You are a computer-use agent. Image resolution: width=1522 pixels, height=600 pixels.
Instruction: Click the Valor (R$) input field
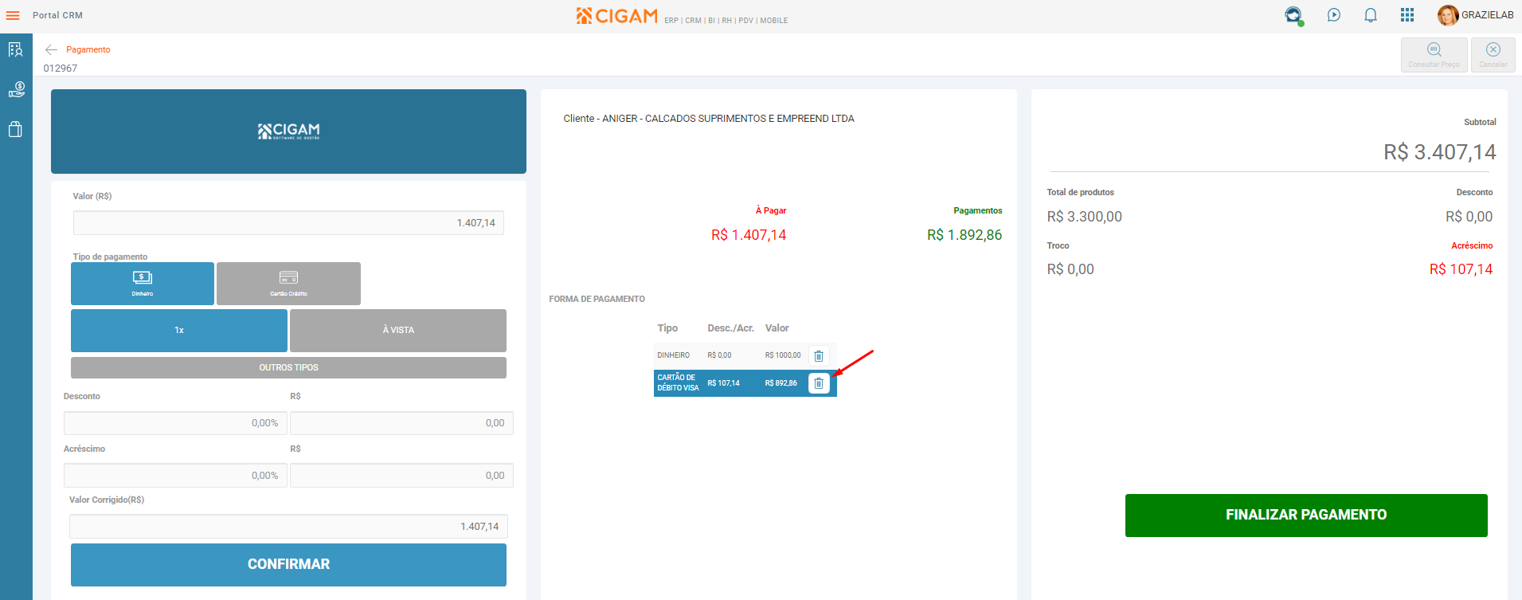tap(288, 223)
